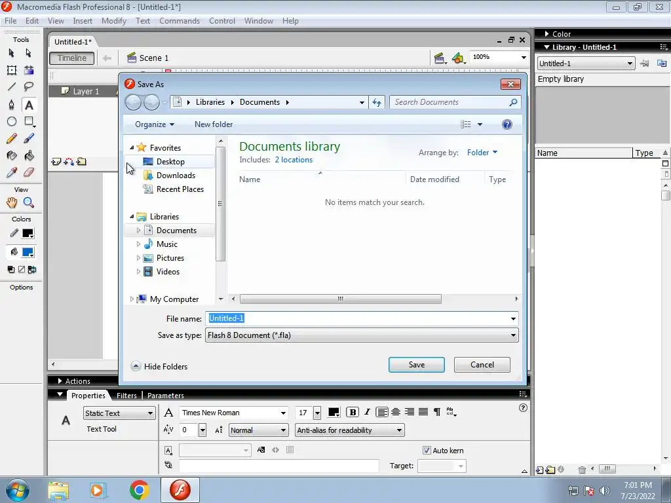The image size is (671, 503).
Task: Select the Zoom magnifier tool
Action: click(29, 202)
